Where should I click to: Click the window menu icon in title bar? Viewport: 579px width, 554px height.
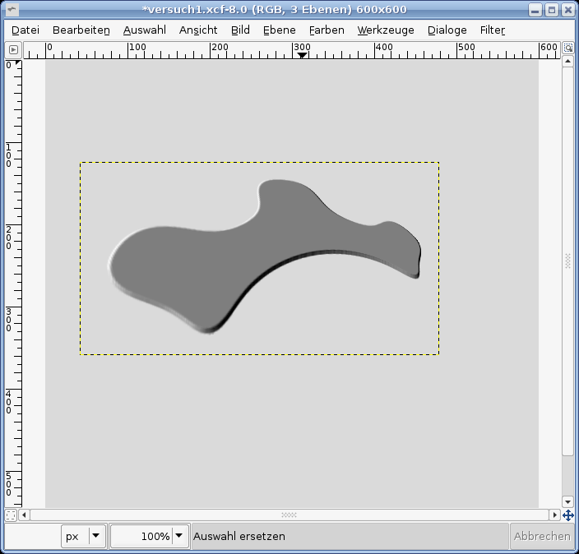point(12,10)
